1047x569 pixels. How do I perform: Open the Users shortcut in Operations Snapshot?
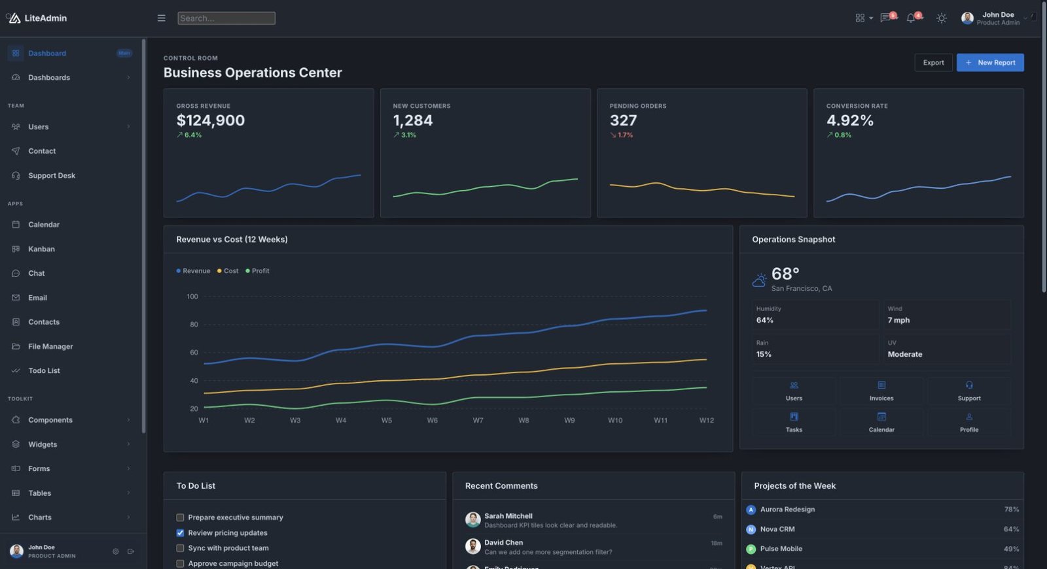(794, 391)
